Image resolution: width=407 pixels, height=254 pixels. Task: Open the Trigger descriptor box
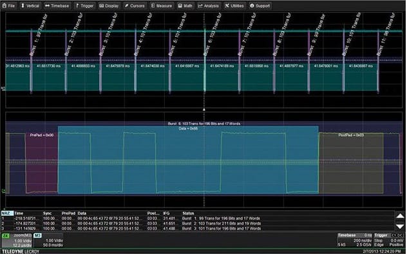[389, 240]
